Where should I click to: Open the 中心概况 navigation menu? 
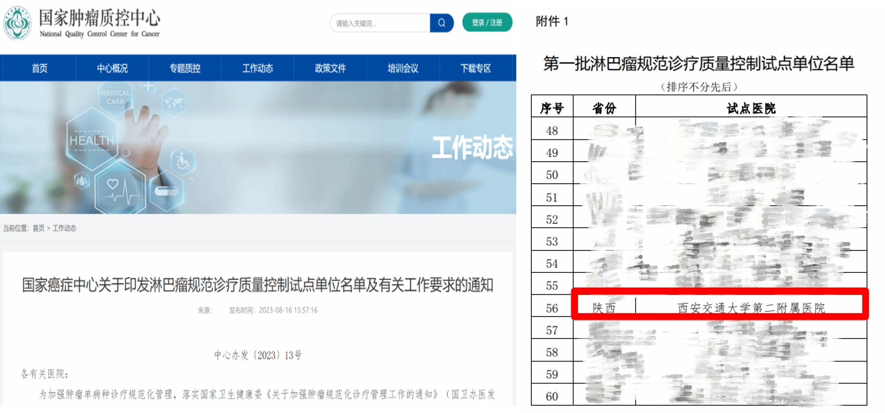coord(112,68)
